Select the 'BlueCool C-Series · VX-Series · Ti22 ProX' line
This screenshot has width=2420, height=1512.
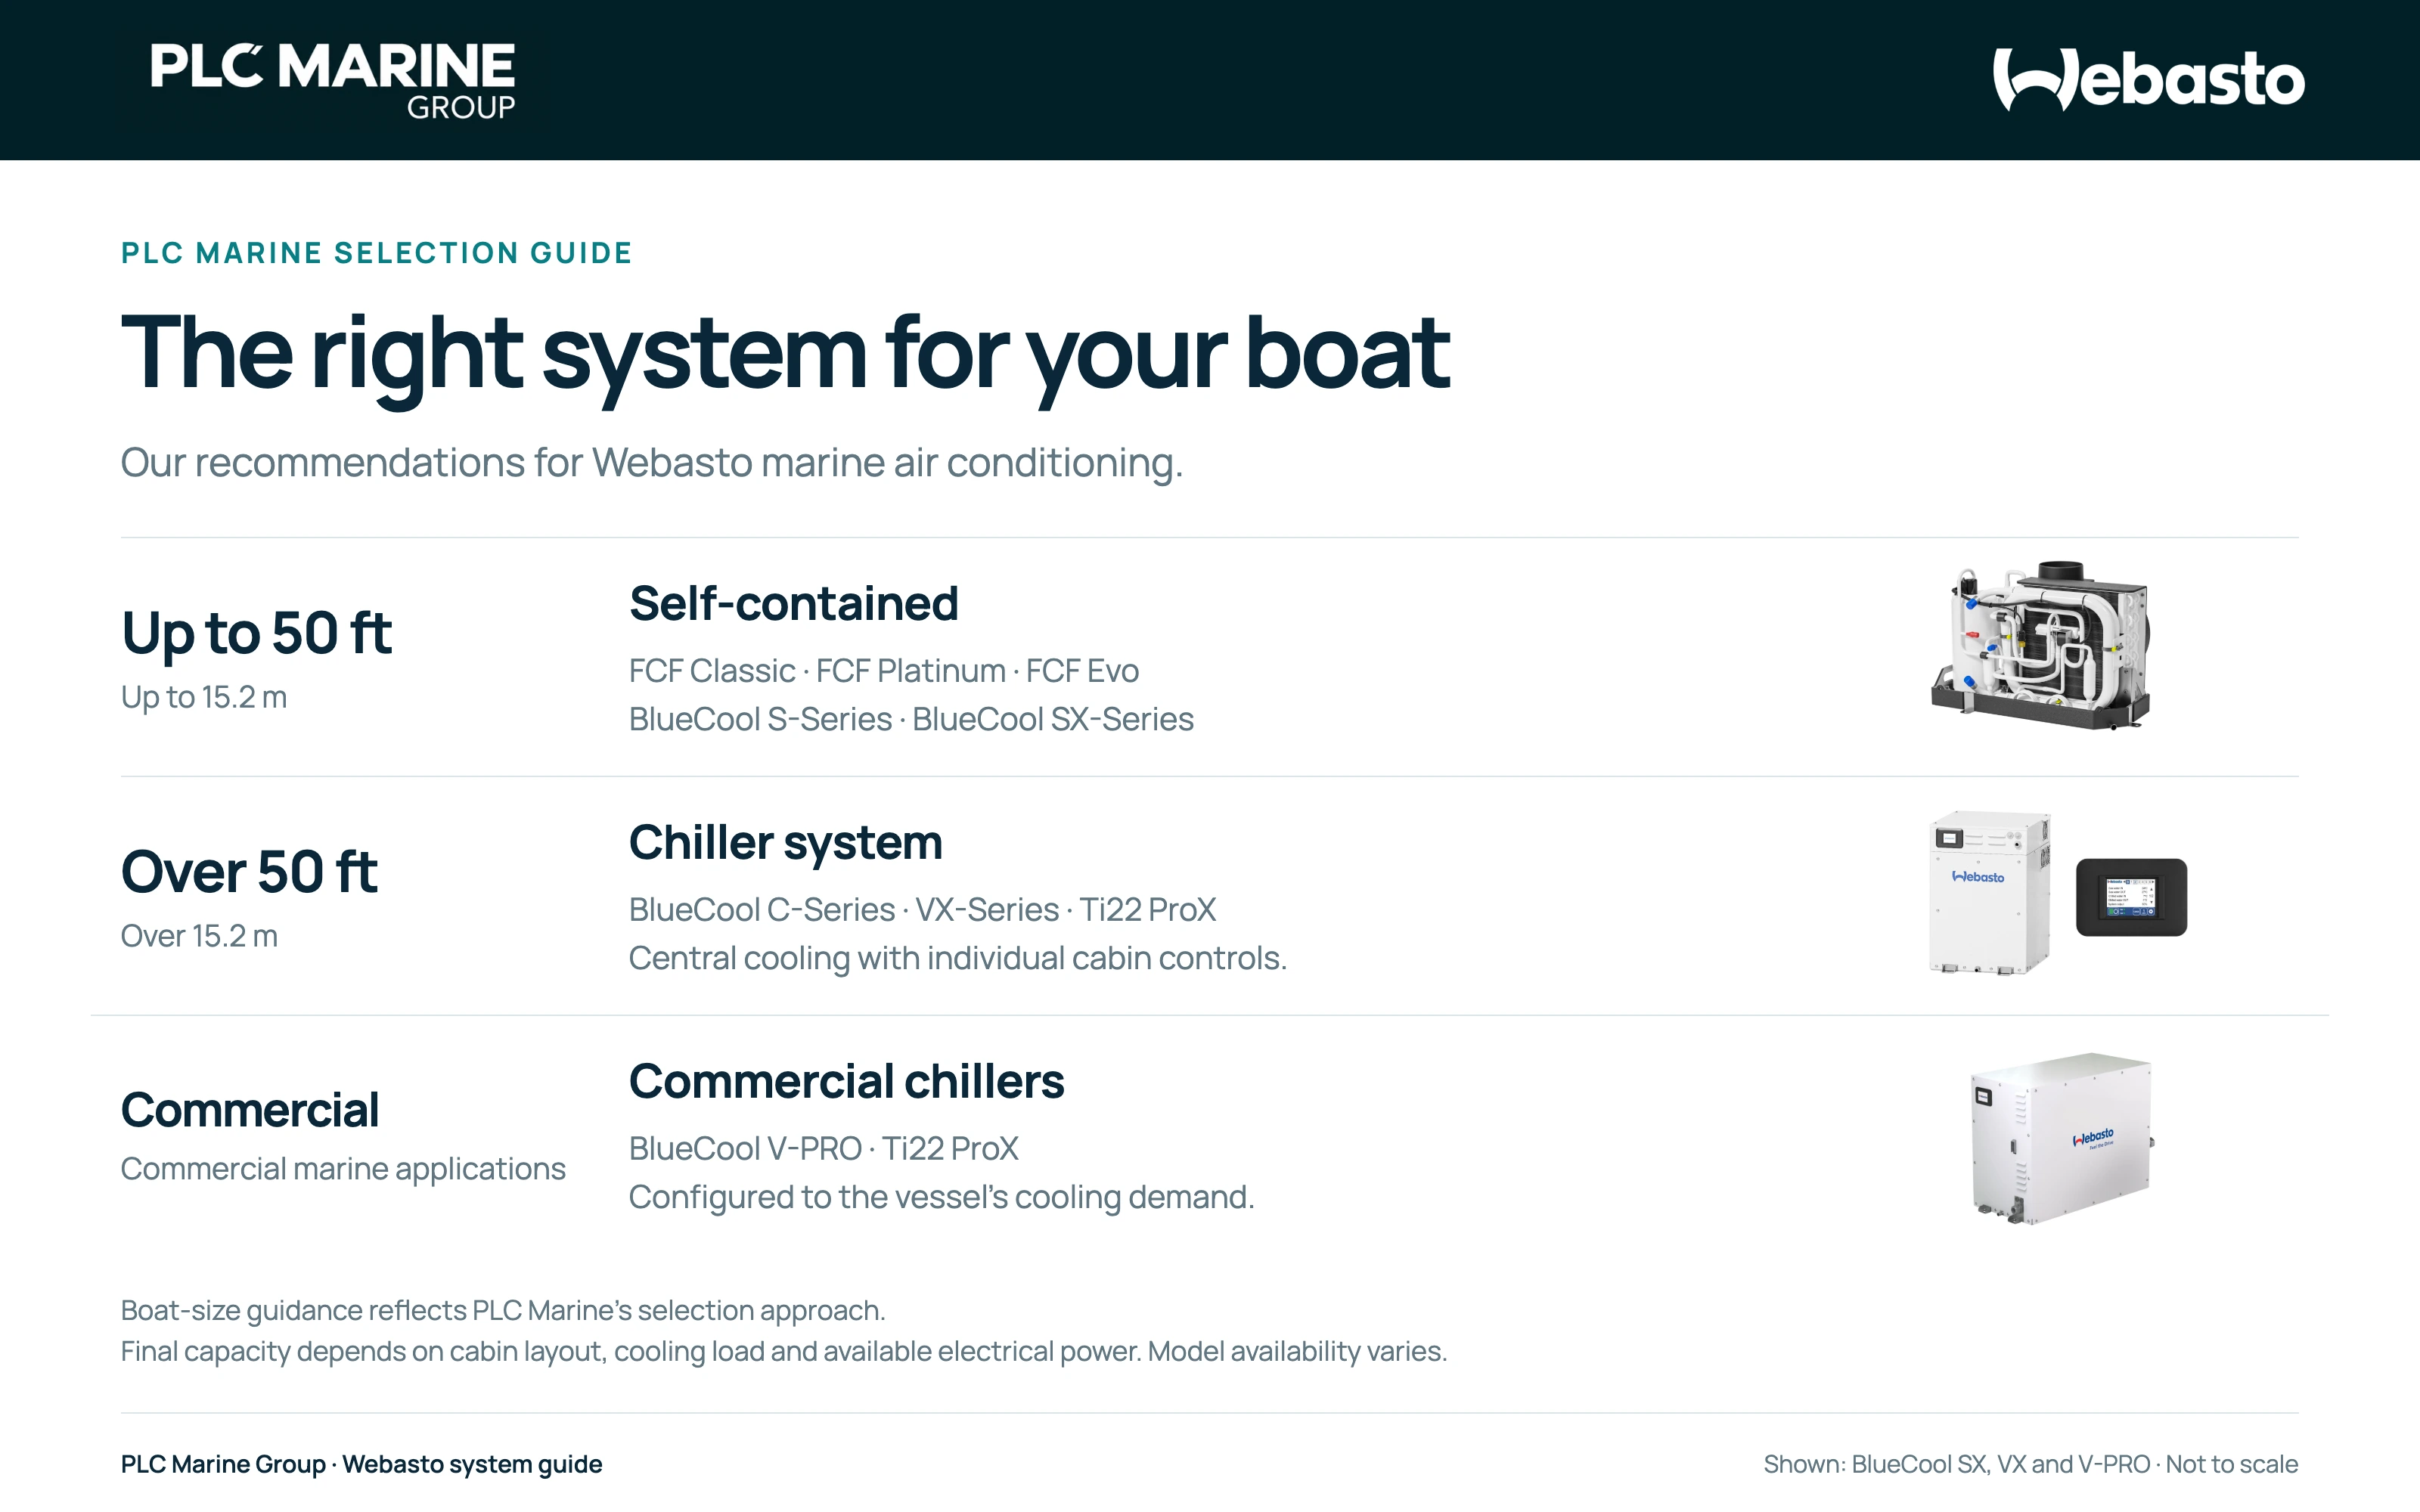pyautogui.click(x=922, y=910)
